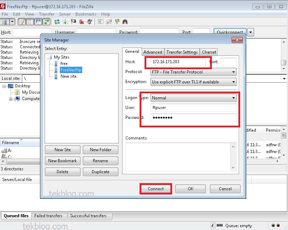Image resolution: width=288 pixels, height=230 pixels.
Task: Open the Encryption dropdown
Action: coord(193,82)
